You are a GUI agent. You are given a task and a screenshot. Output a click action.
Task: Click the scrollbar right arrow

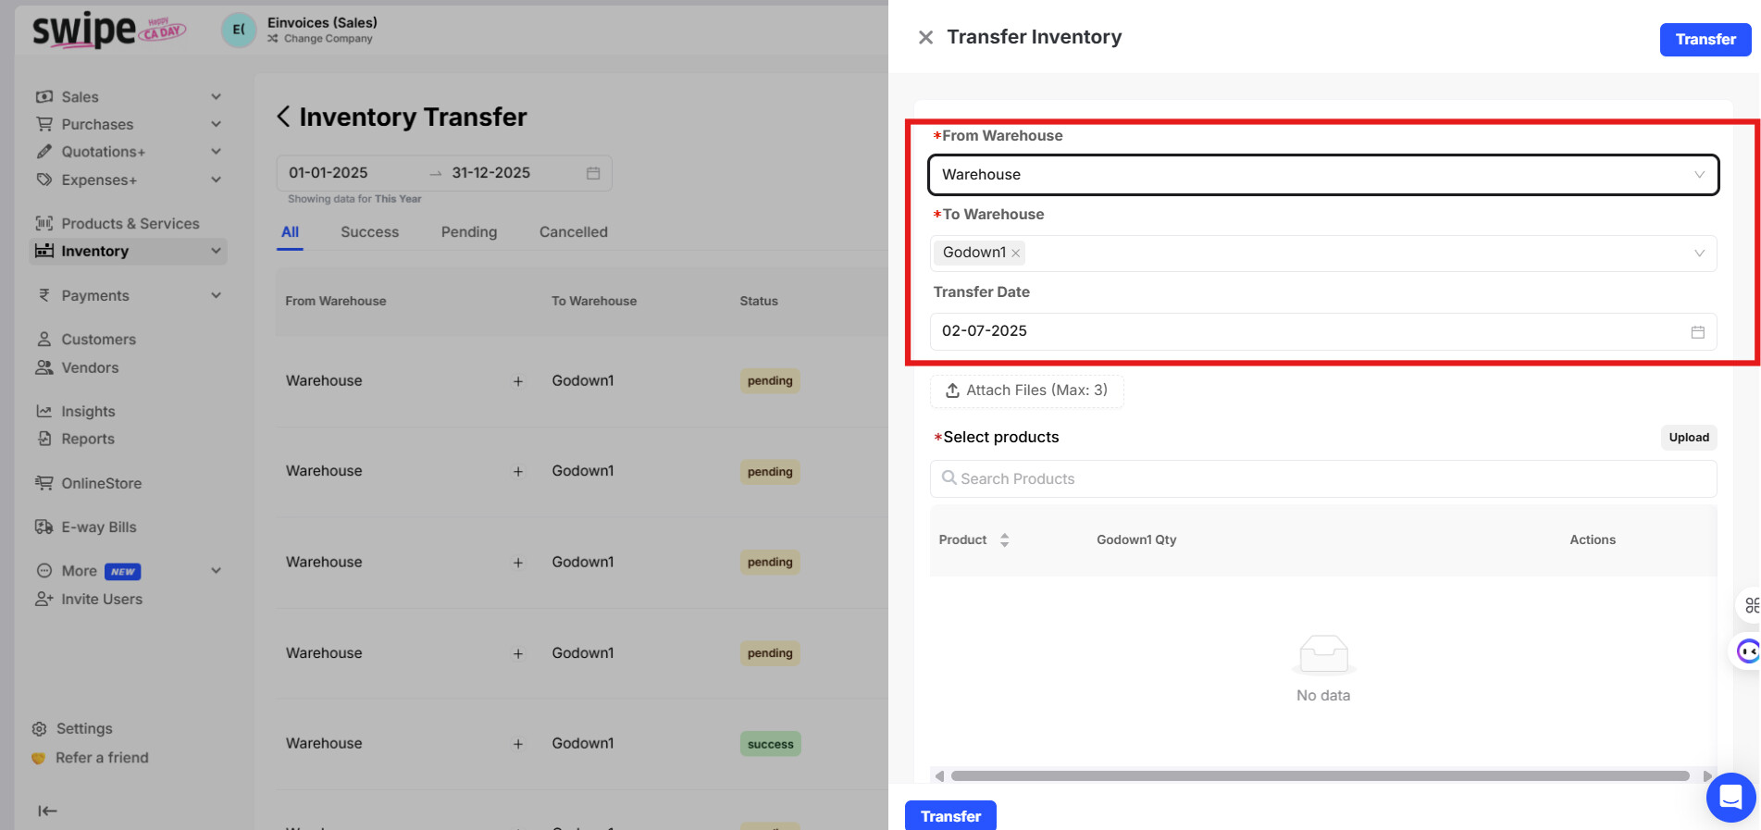click(1707, 775)
